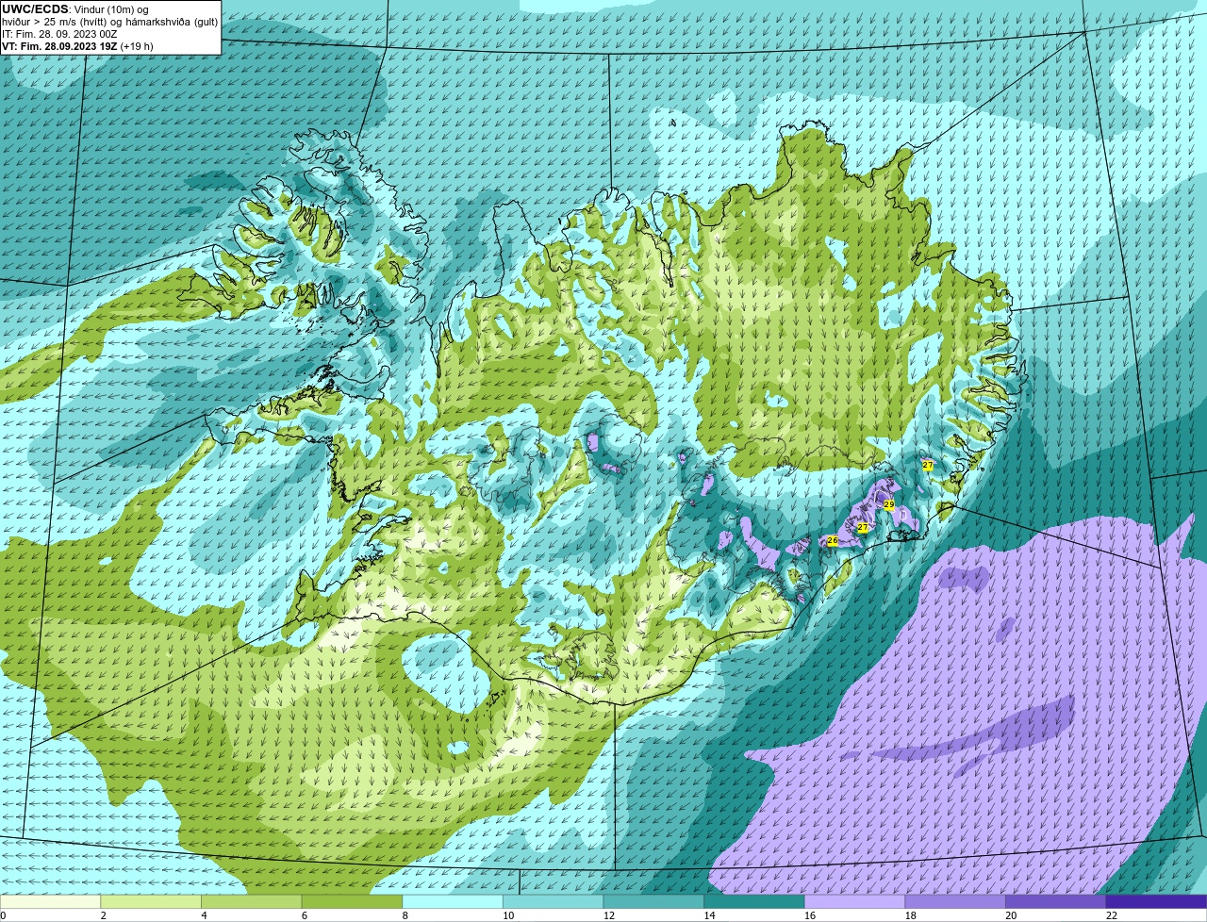Click the UWC/ECDS title in the info box
This screenshot has height=922, width=1207.
click(x=35, y=9)
